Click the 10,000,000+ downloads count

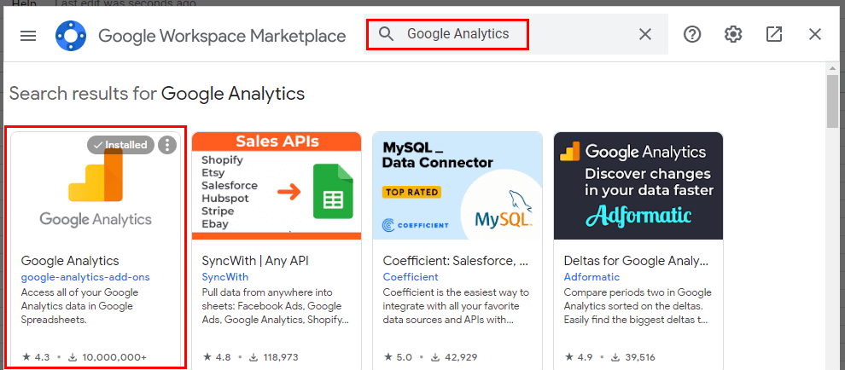click(108, 357)
